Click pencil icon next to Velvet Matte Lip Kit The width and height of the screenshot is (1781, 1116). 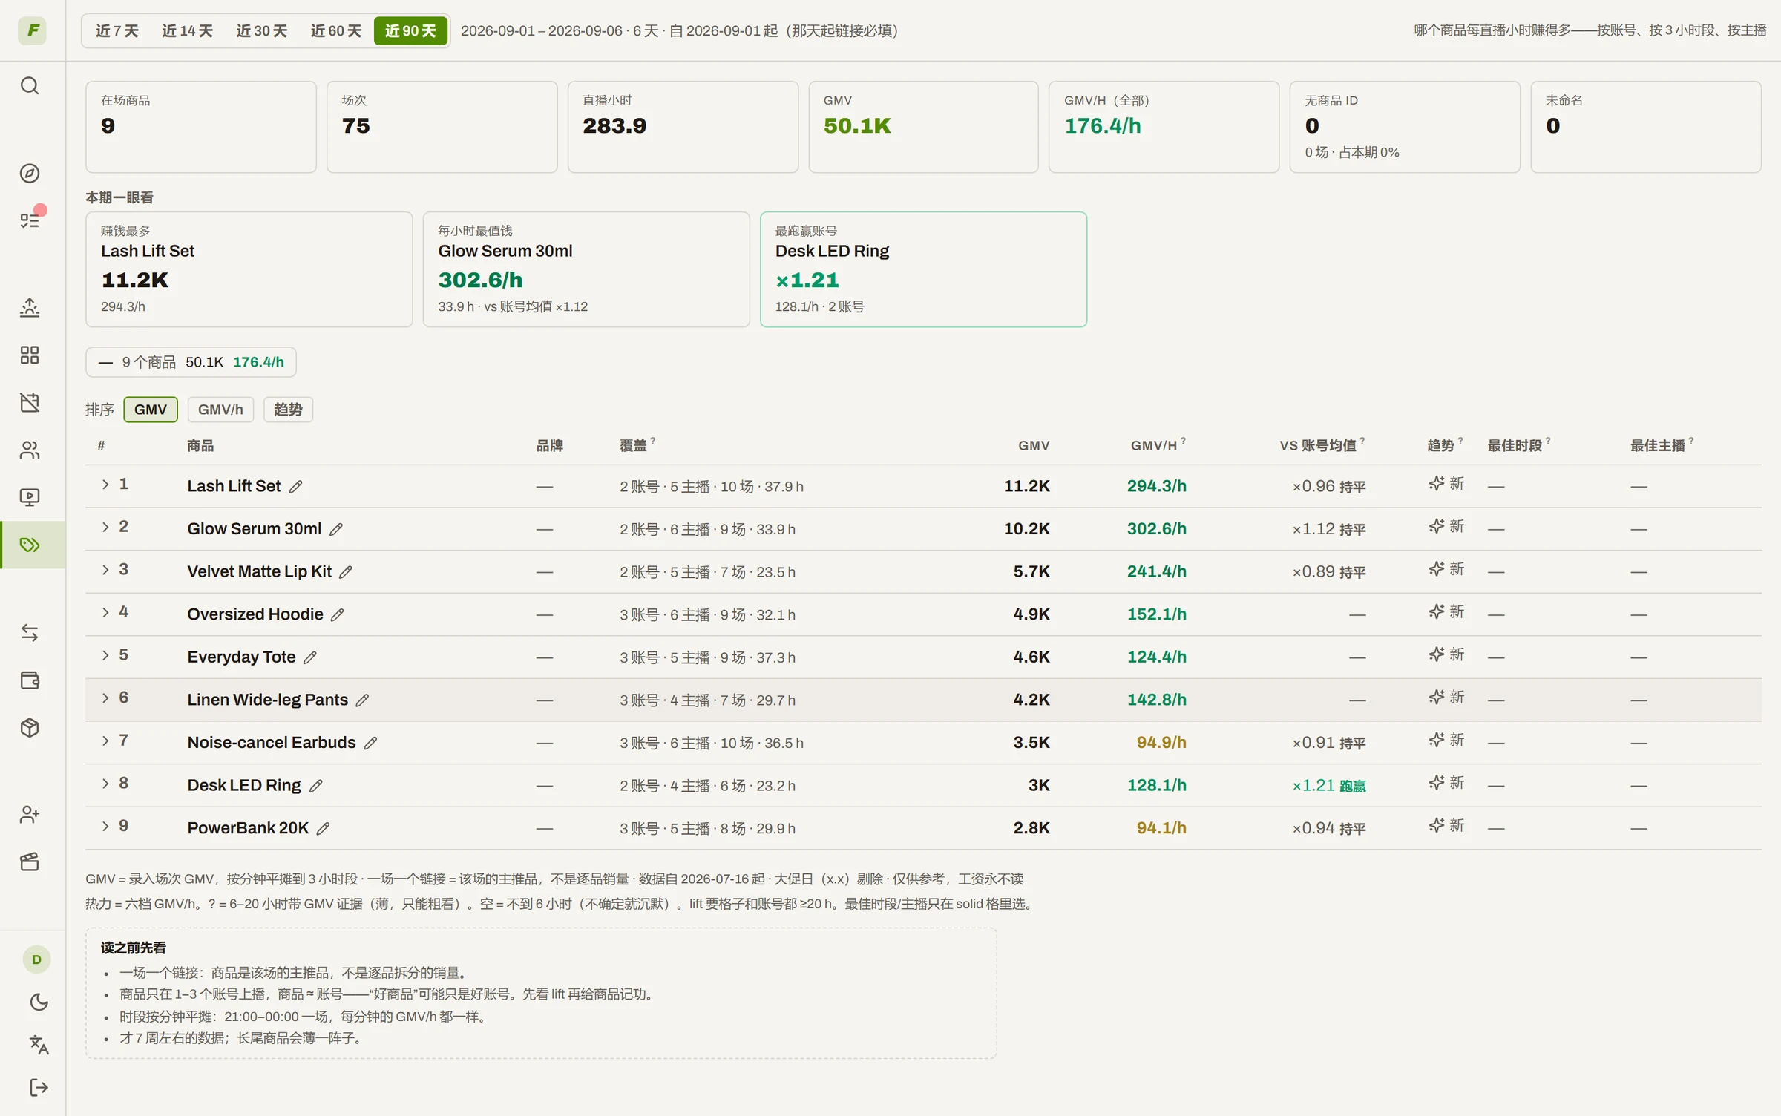coord(346,572)
